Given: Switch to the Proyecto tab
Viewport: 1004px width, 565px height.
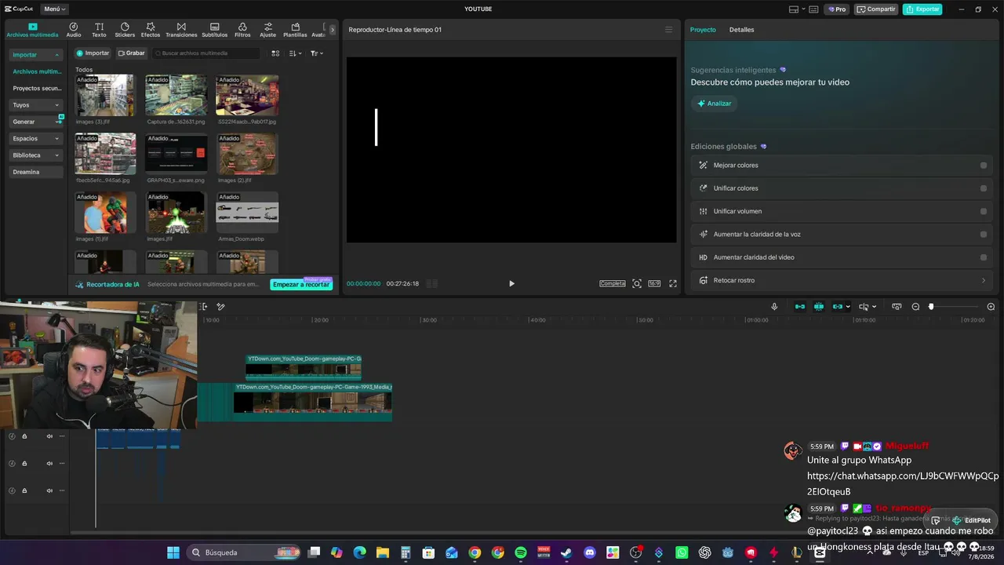Looking at the screenshot, I should click(703, 30).
